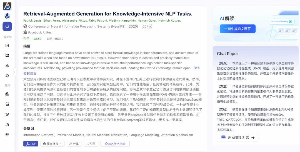This screenshot has width=300, height=152.
Task: Click the robot avatar icon in the sidebar
Action: 7,16
